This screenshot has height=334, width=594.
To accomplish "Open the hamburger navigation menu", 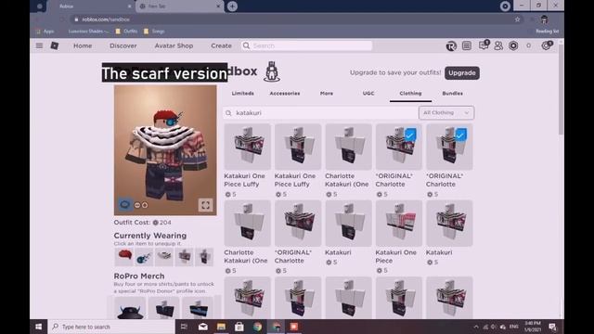I will (x=39, y=45).
